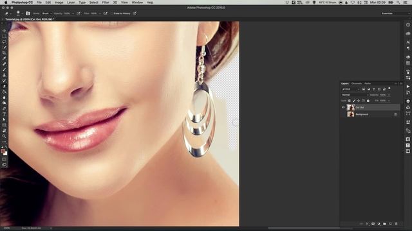Toggle pressure for opacity button
The image size is (412, 231).
click(x=79, y=13)
